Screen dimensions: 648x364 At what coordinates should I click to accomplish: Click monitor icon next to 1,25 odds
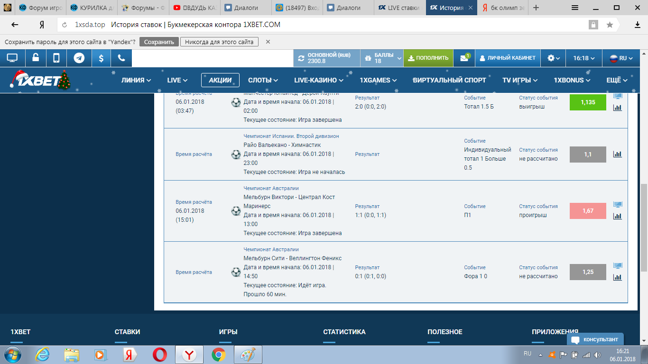pos(617,266)
